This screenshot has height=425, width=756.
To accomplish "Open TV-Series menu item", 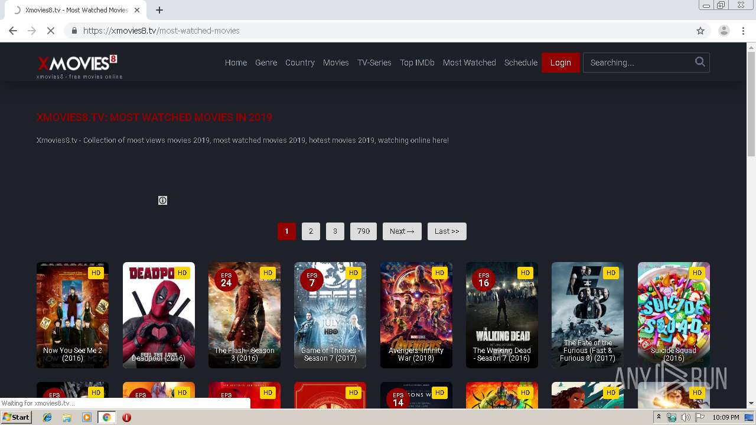I will tap(374, 63).
